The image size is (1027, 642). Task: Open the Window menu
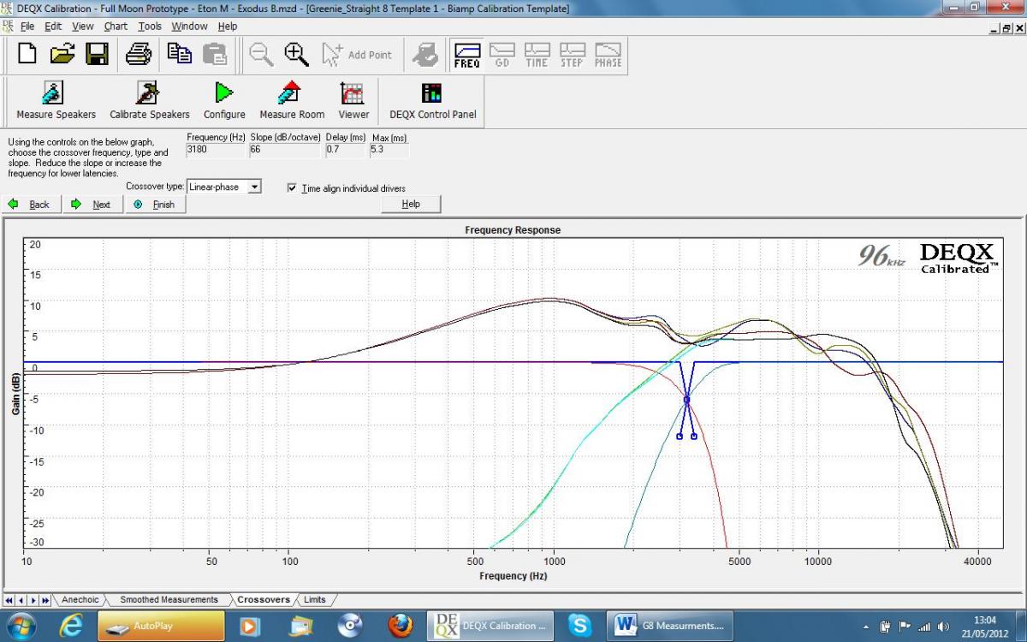(x=189, y=27)
